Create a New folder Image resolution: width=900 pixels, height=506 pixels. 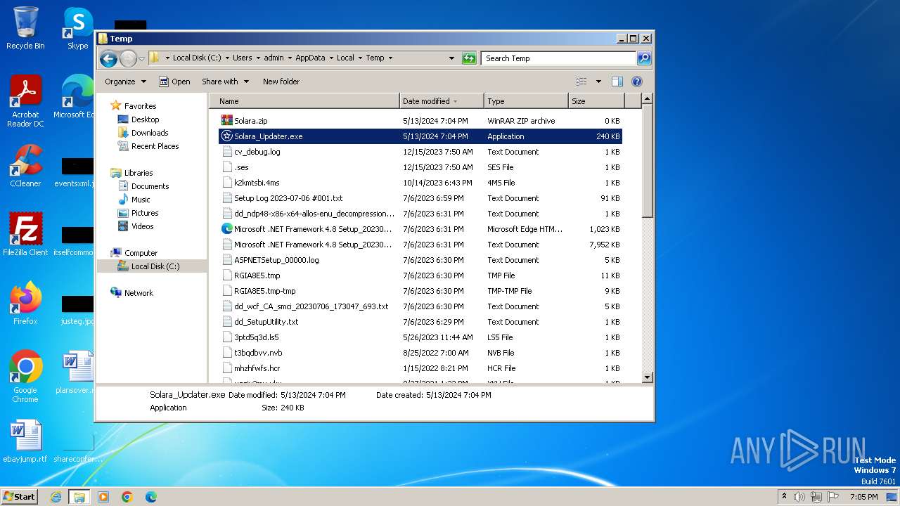coord(281,82)
